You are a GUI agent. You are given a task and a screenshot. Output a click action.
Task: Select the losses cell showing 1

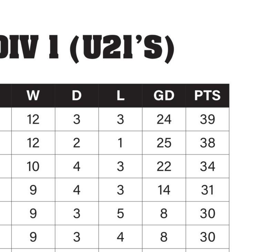(120, 143)
